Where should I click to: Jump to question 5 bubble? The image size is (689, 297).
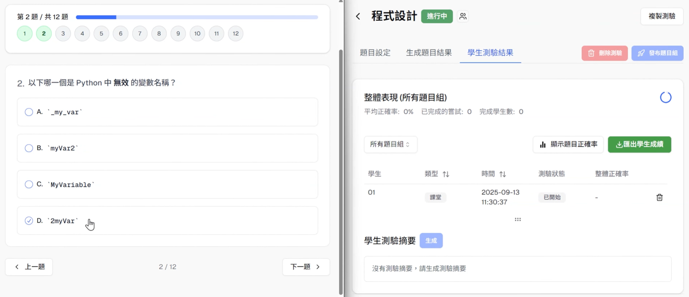(101, 34)
